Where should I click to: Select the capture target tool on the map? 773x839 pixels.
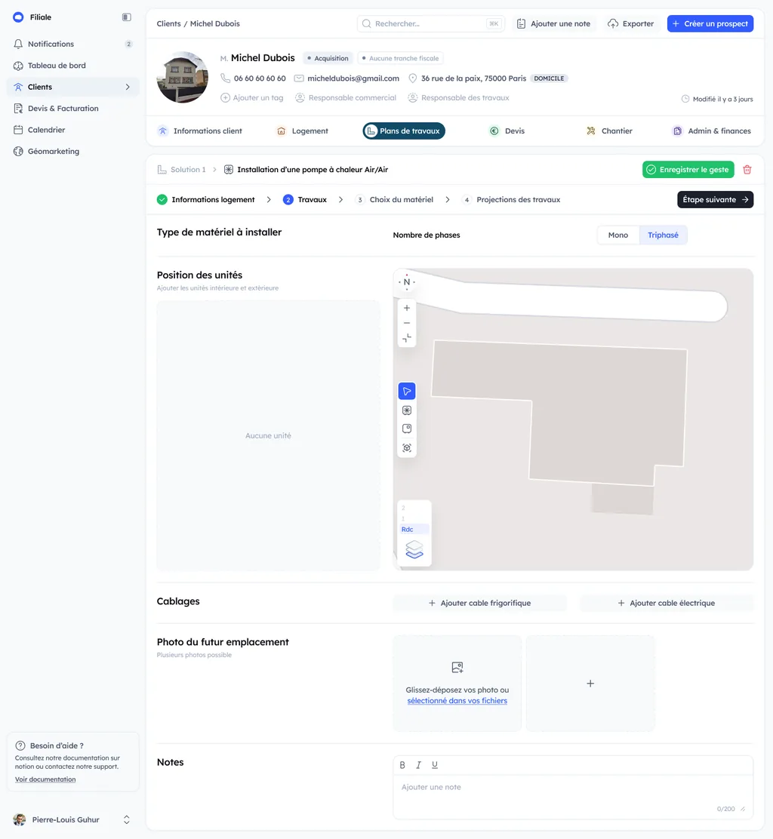tap(407, 448)
